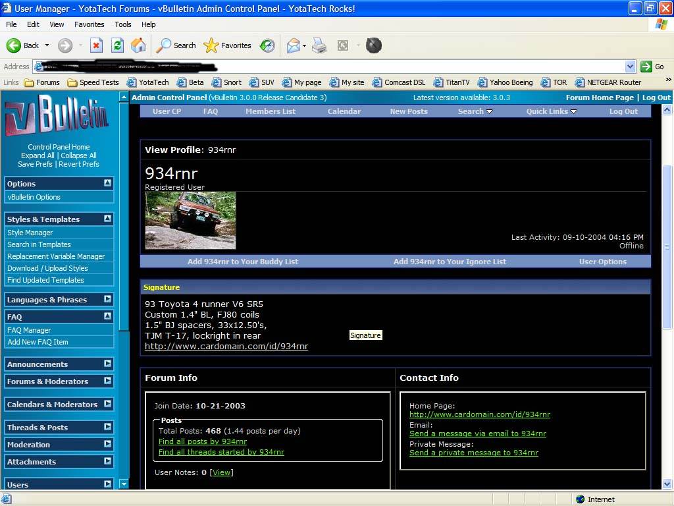The height and width of the screenshot is (506, 674).
Task: Open the Speed Tests links folder
Action: coord(93,82)
